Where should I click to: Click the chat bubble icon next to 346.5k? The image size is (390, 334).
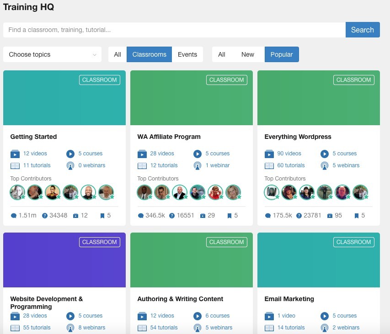click(x=141, y=216)
